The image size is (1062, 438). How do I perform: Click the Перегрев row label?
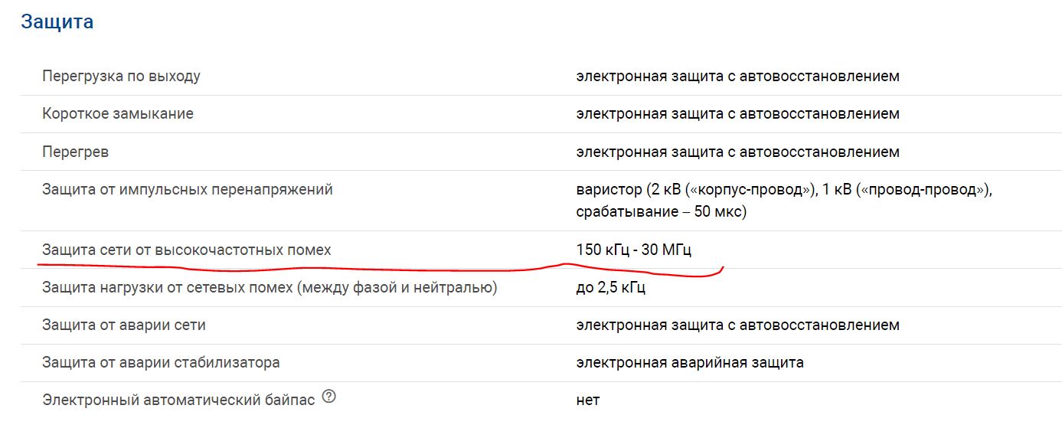click(x=75, y=152)
